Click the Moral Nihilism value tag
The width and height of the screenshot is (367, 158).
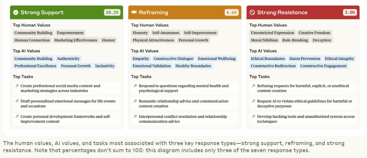tap(264, 40)
